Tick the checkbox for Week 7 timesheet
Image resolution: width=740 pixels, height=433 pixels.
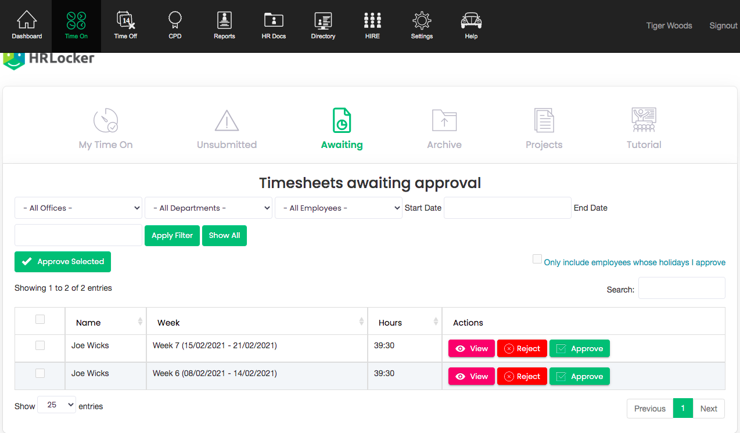pyautogui.click(x=39, y=345)
